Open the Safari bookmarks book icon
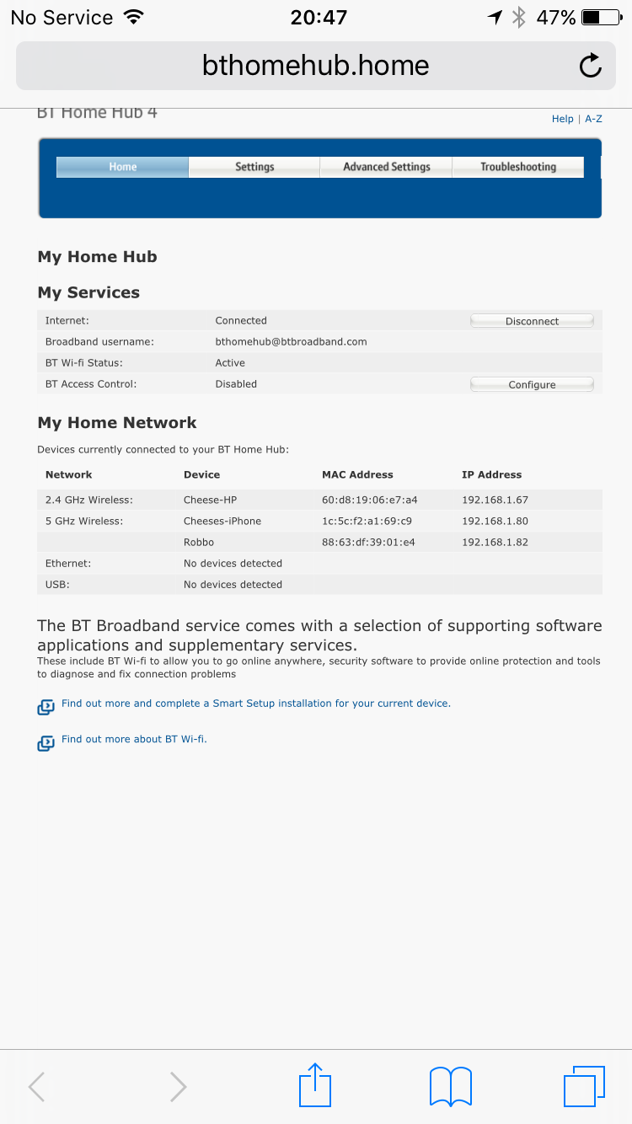The image size is (632, 1124). (450, 1086)
